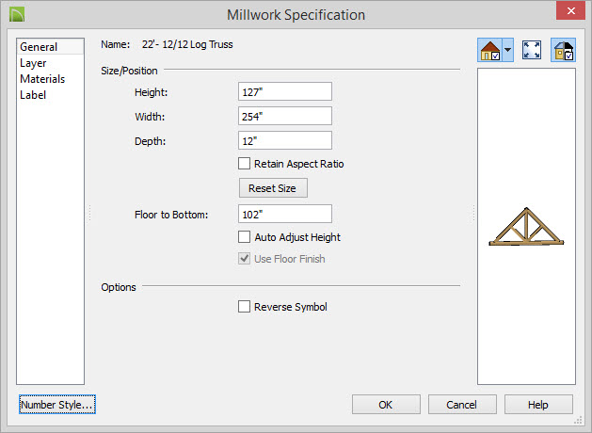This screenshot has height=433, width=592.
Task: Click the house rendering view icon
Action: click(x=489, y=50)
